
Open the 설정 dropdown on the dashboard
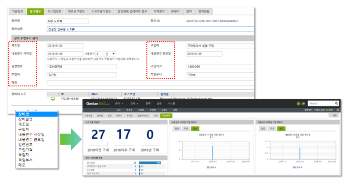coord(334,115)
